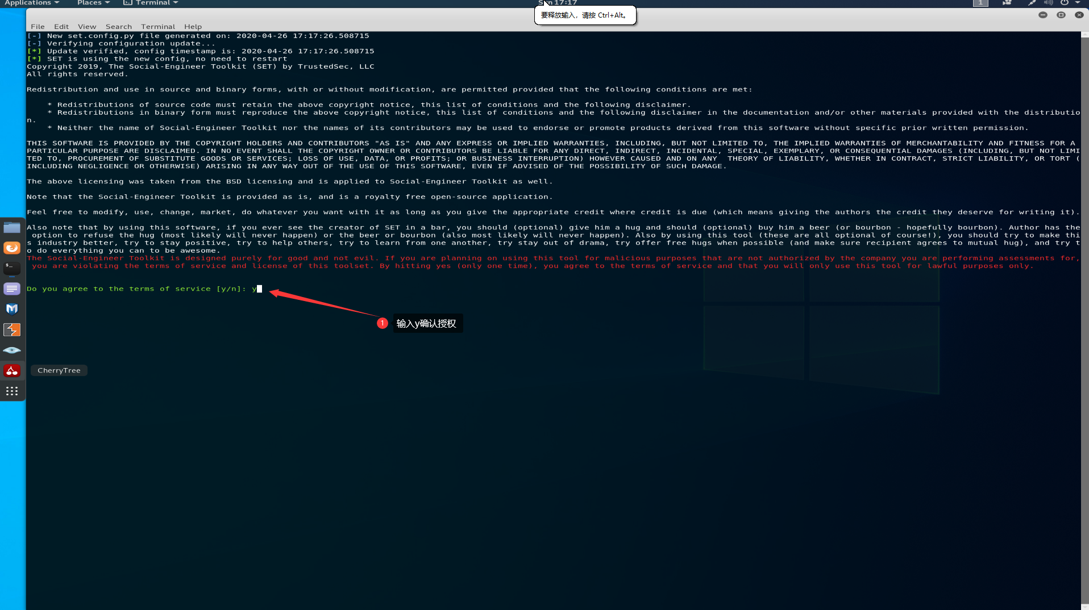Launch Metasploit from the dock
The width and height of the screenshot is (1089, 610).
tap(12, 309)
